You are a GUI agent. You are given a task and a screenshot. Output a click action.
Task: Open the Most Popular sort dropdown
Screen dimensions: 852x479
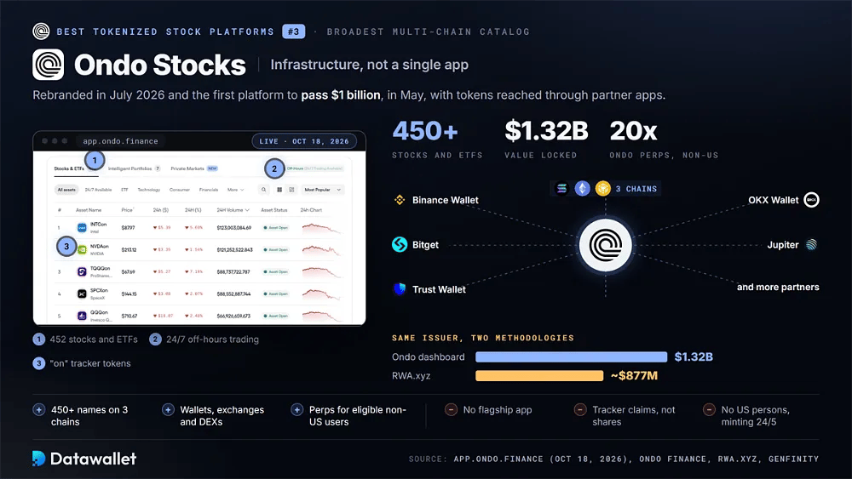tap(323, 190)
